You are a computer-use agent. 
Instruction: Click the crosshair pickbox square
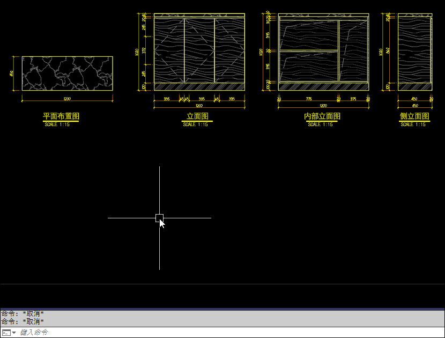click(159, 218)
